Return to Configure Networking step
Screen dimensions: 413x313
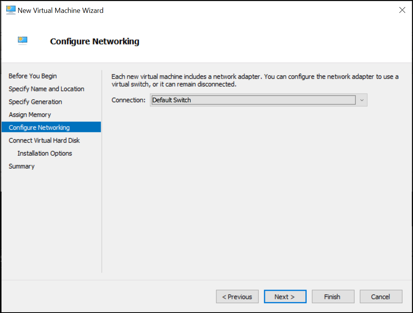point(39,127)
